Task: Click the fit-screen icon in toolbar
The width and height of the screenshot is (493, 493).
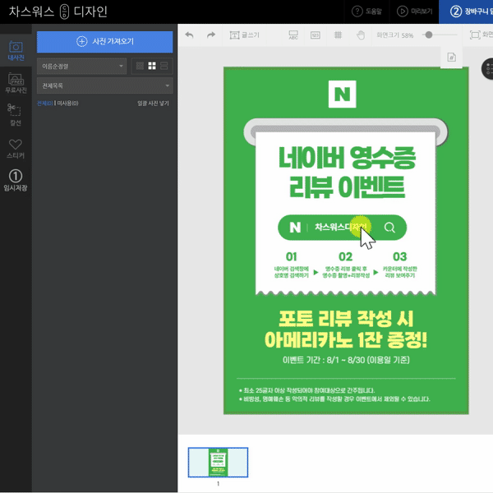Action: point(475,35)
